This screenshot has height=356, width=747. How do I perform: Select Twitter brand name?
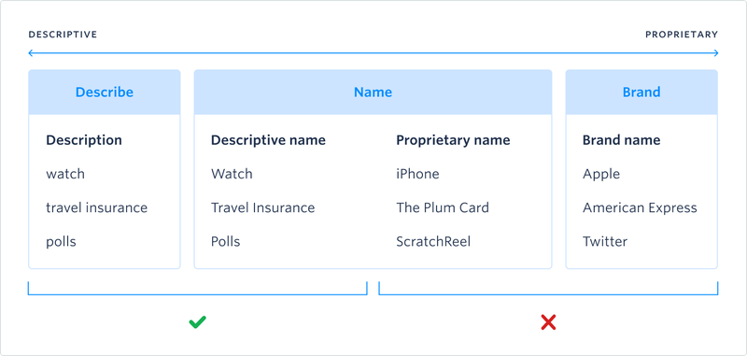[x=605, y=242]
